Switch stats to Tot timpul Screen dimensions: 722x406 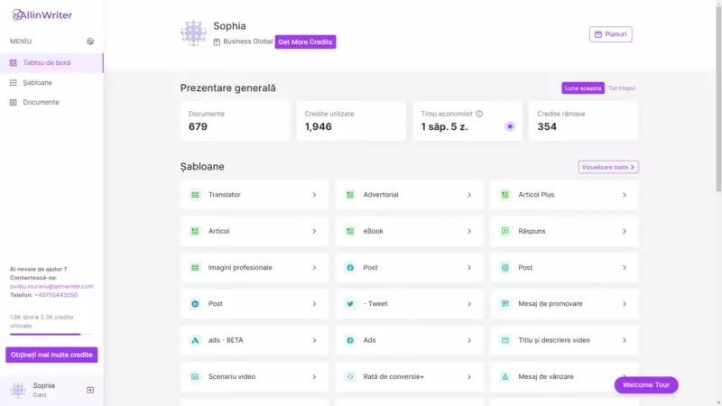pos(622,88)
